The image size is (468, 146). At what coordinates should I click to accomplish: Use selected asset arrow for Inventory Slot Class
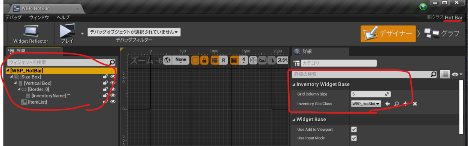tap(387, 104)
